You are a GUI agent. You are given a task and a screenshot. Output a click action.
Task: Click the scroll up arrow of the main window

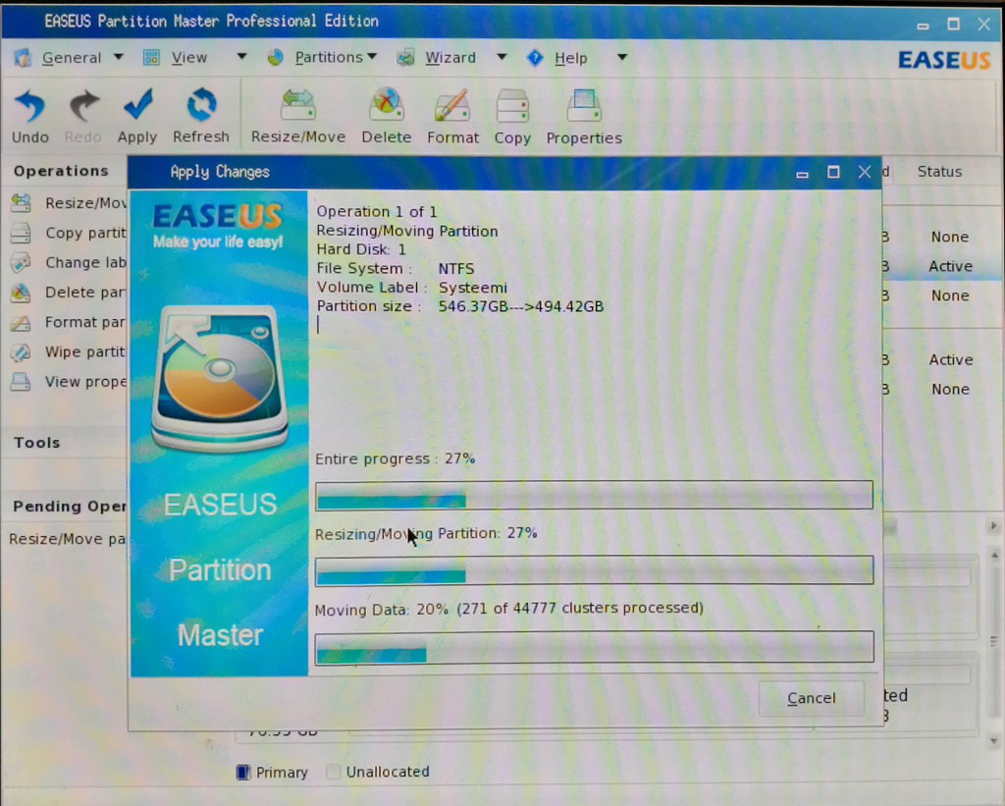coord(994,555)
